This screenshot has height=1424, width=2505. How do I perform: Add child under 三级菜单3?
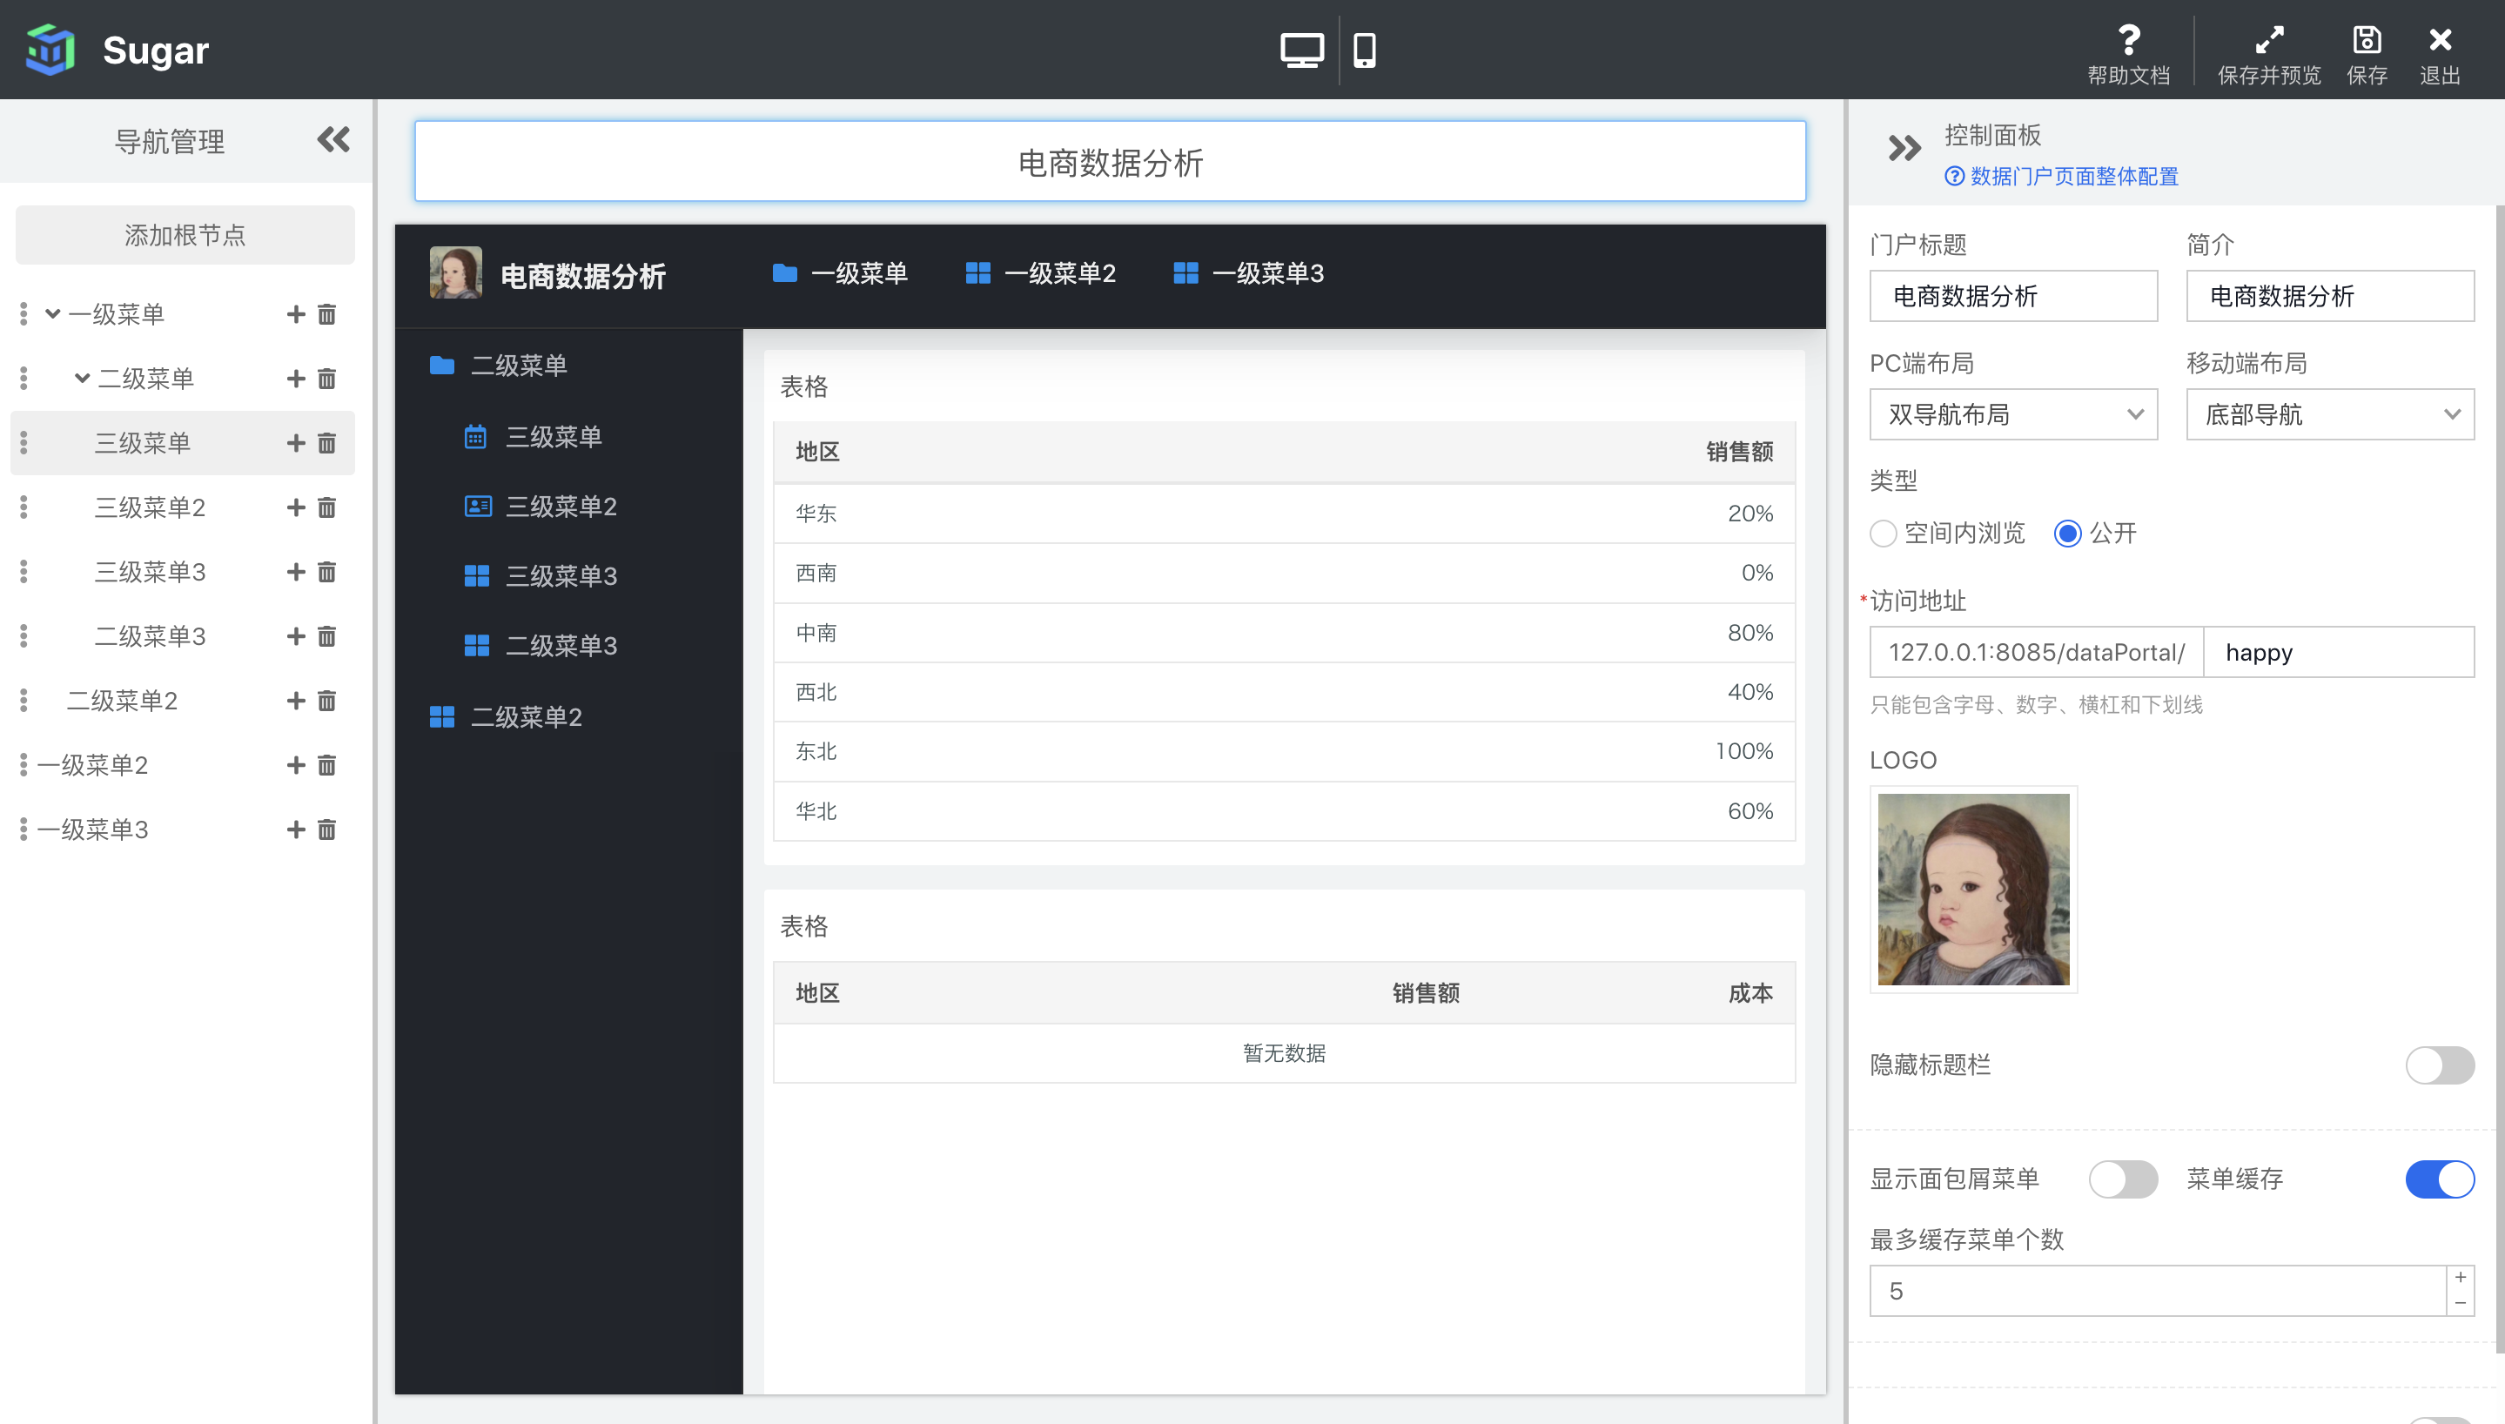[x=295, y=572]
